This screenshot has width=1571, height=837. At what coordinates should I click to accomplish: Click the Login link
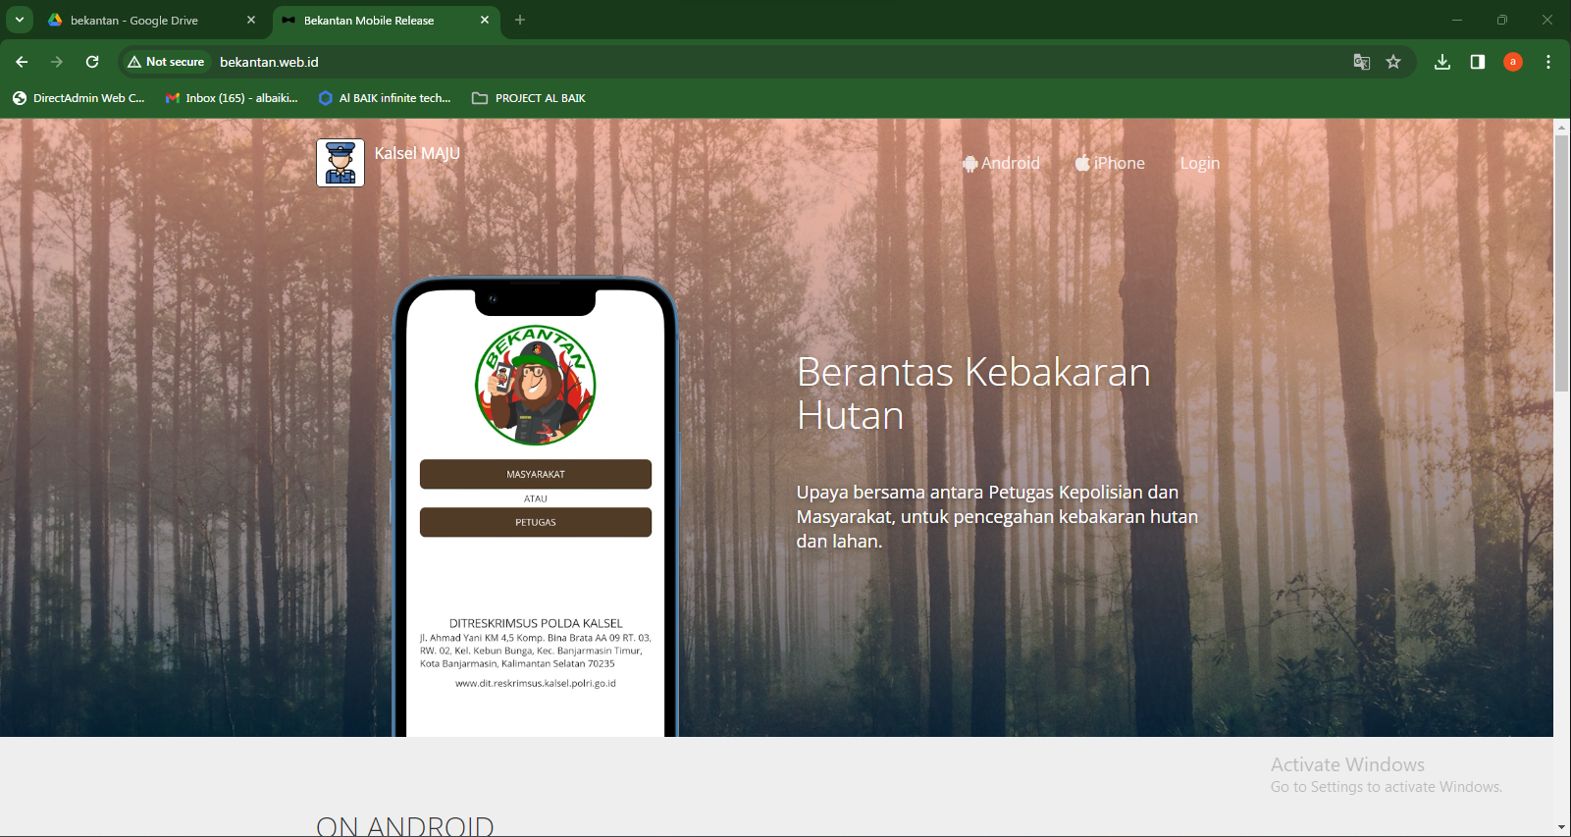[1199, 164]
